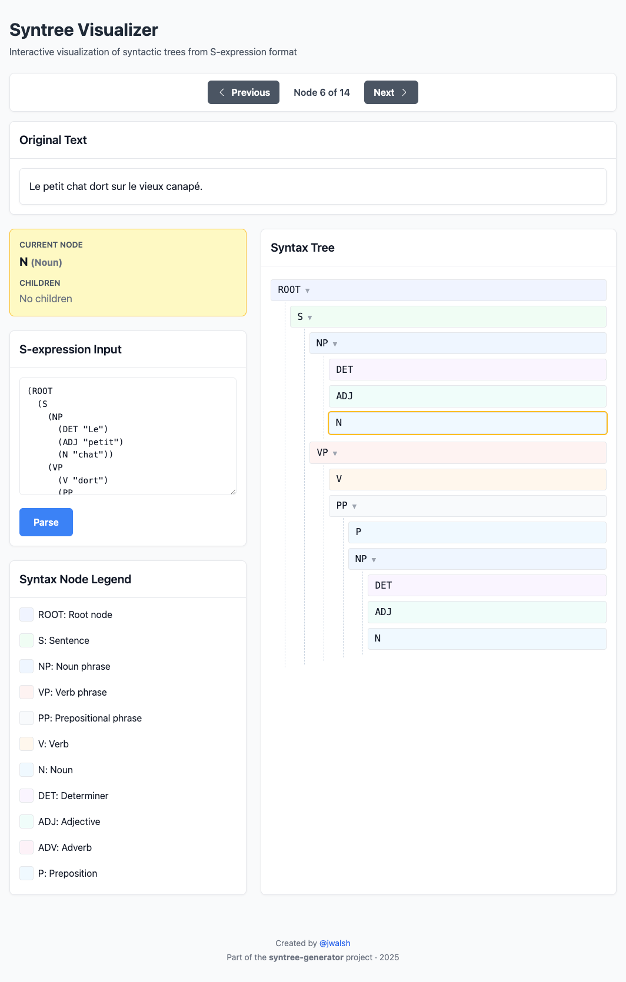Click inside the S-expression input textarea
Image resolution: width=626 pixels, height=982 pixels.
coord(128,436)
